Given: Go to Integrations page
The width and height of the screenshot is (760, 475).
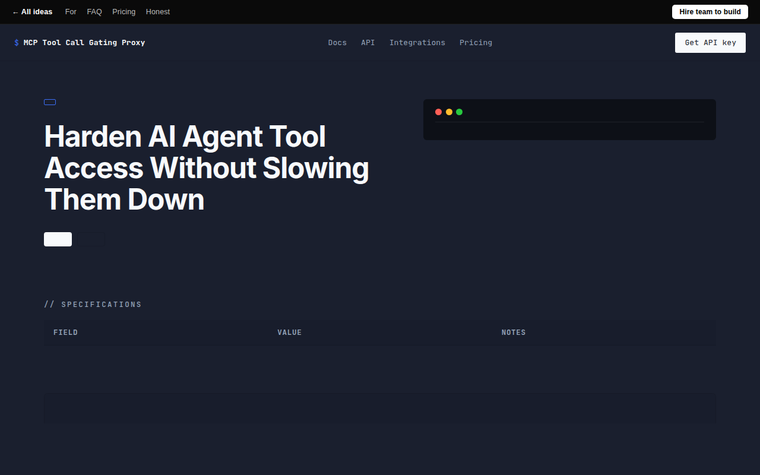Looking at the screenshot, I should pos(417,43).
